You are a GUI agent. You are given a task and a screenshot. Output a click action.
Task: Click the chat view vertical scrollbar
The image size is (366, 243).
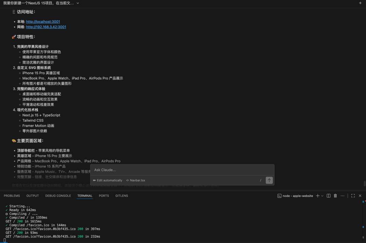[x=365, y=184]
